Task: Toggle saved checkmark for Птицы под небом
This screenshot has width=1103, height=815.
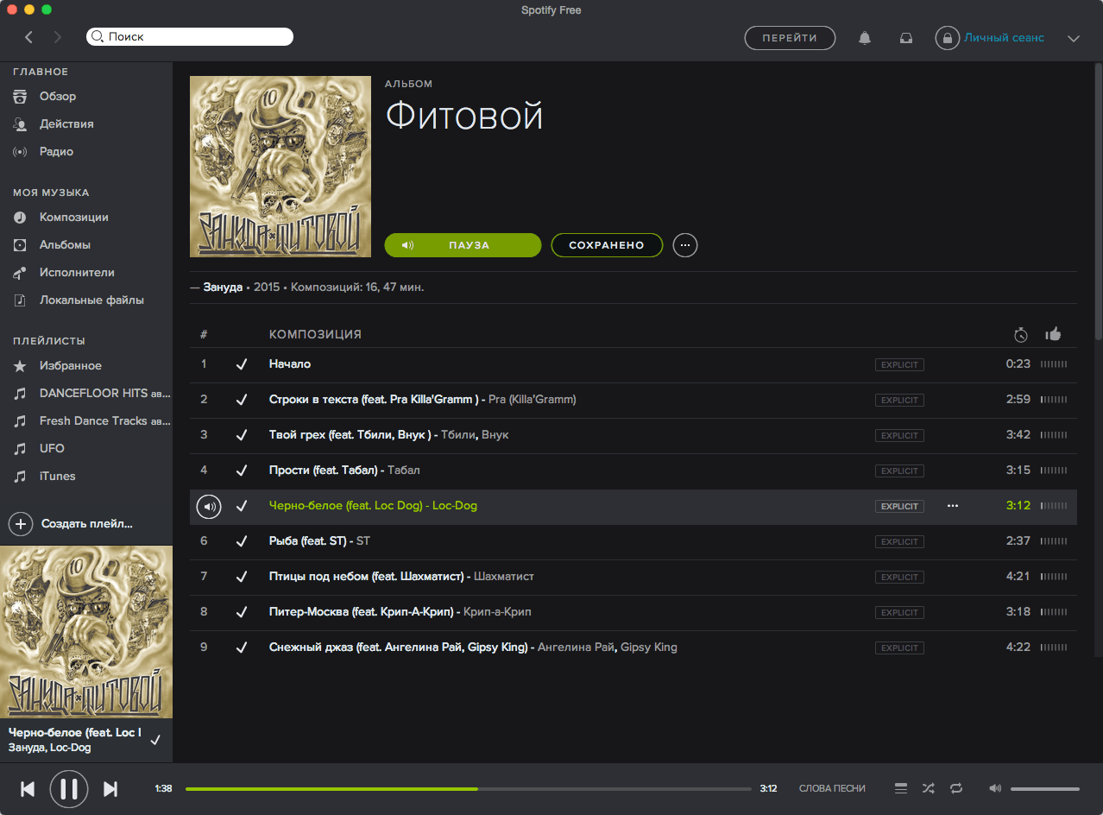Action: coord(242,577)
